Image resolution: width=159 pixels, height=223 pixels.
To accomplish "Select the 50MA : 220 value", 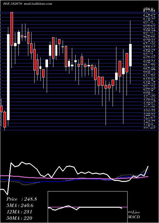I will click(19, 218).
